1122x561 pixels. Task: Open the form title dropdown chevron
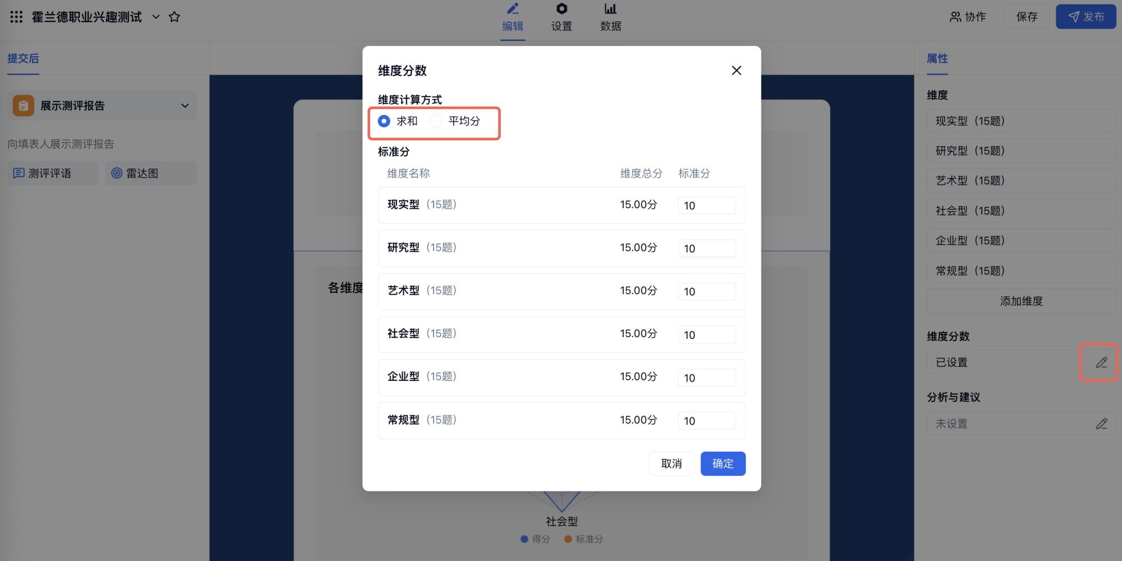tap(156, 17)
